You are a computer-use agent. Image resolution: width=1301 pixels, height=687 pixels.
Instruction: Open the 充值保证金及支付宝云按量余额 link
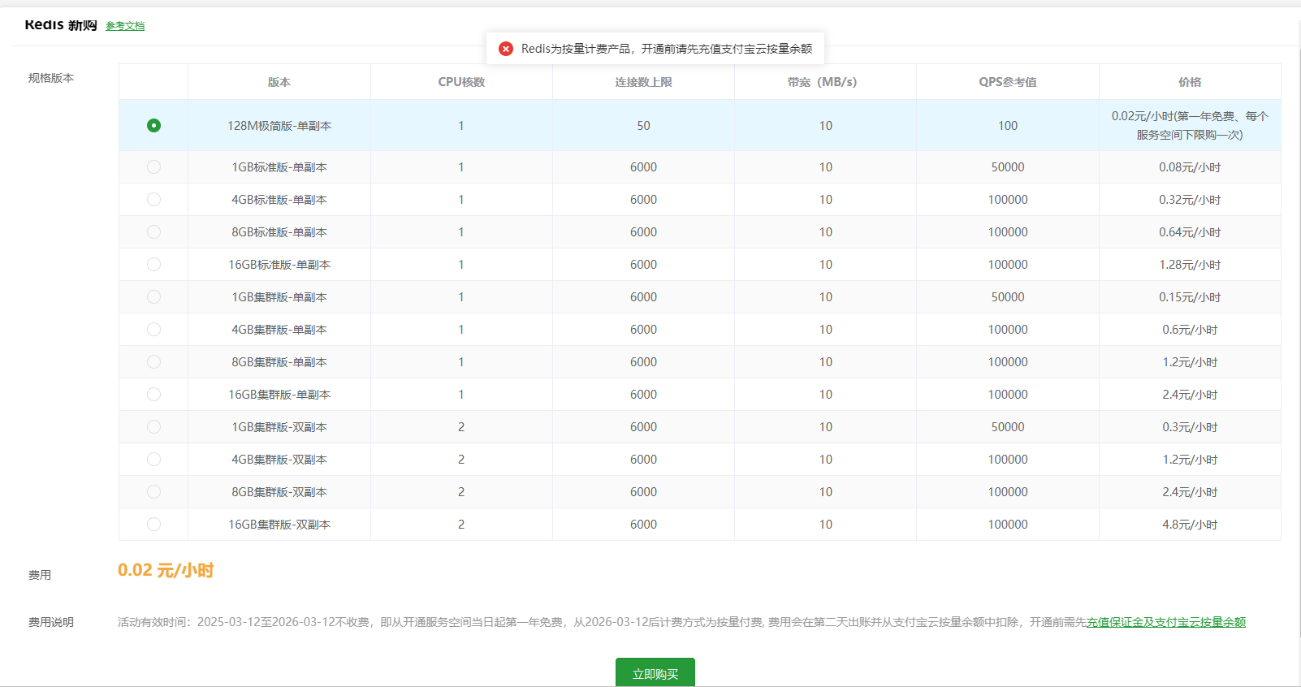1166,622
